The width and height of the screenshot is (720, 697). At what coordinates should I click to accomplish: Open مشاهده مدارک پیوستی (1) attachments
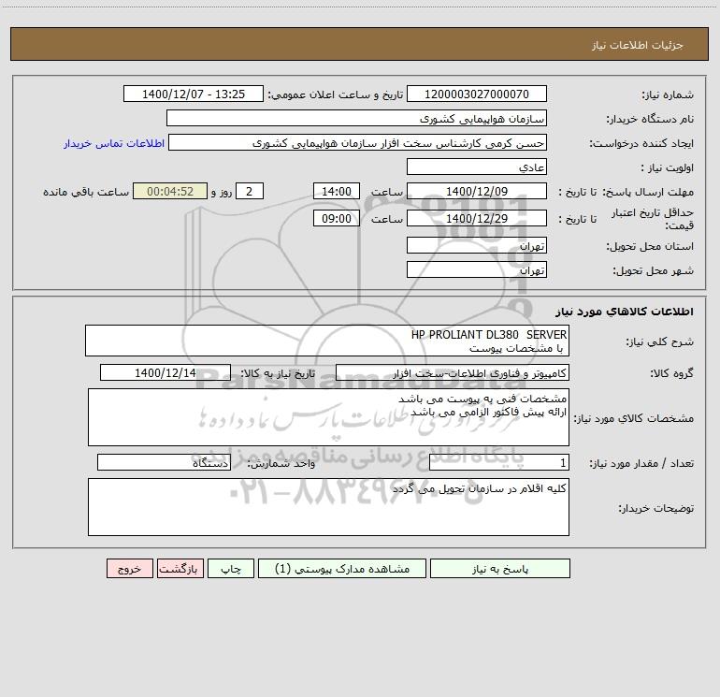(x=342, y=568)
